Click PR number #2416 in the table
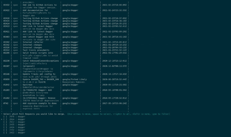Image resolution: width=231 pixels, height=137 pixels. point(6,18)
